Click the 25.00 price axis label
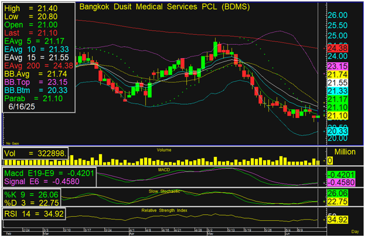Viewport: 366px width, 237px height. click(337, 35)
